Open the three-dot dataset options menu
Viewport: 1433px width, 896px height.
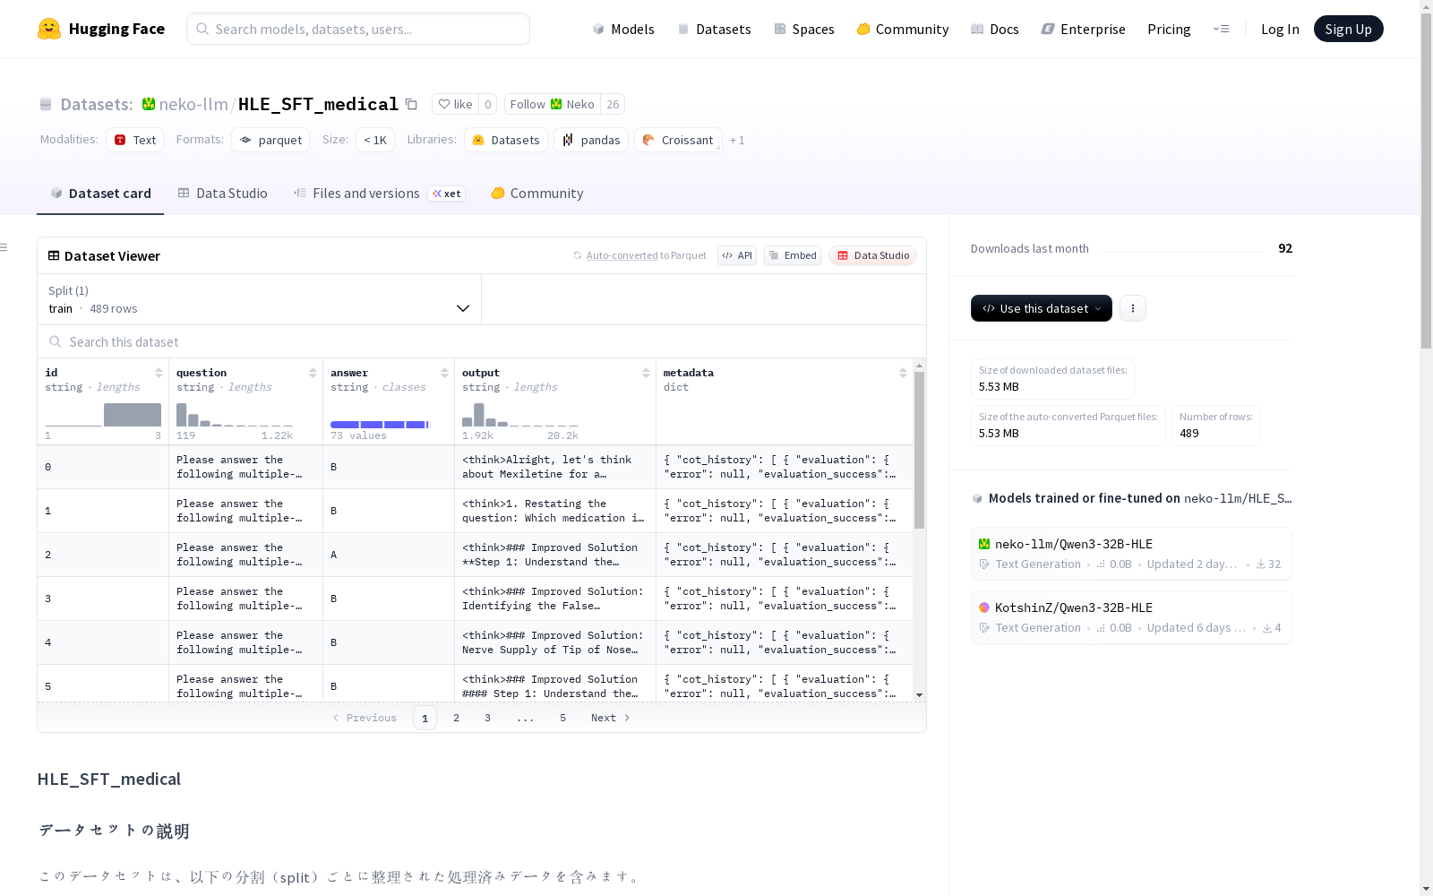coord(1133,308)
